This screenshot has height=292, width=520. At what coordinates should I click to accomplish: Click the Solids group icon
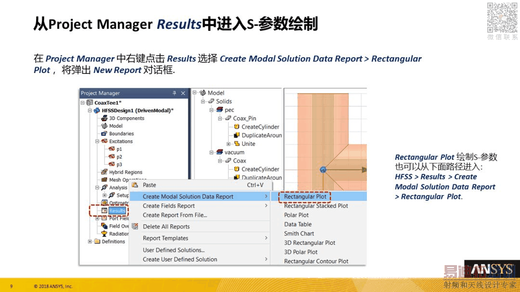click(x=211, y=101)
